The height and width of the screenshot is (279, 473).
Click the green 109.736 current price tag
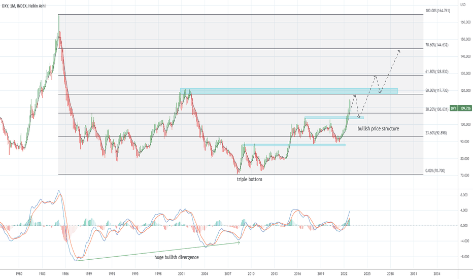point(465,108)
